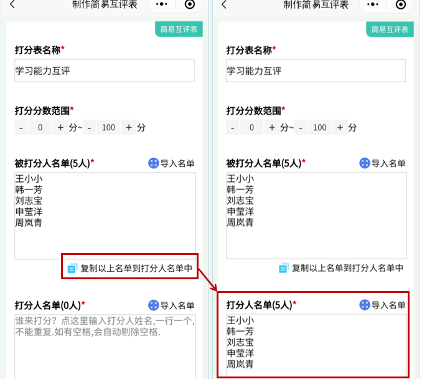
Task: Click 导入名单 icon for 打分人名单(5人) in right panel
Action: [365, 305]
